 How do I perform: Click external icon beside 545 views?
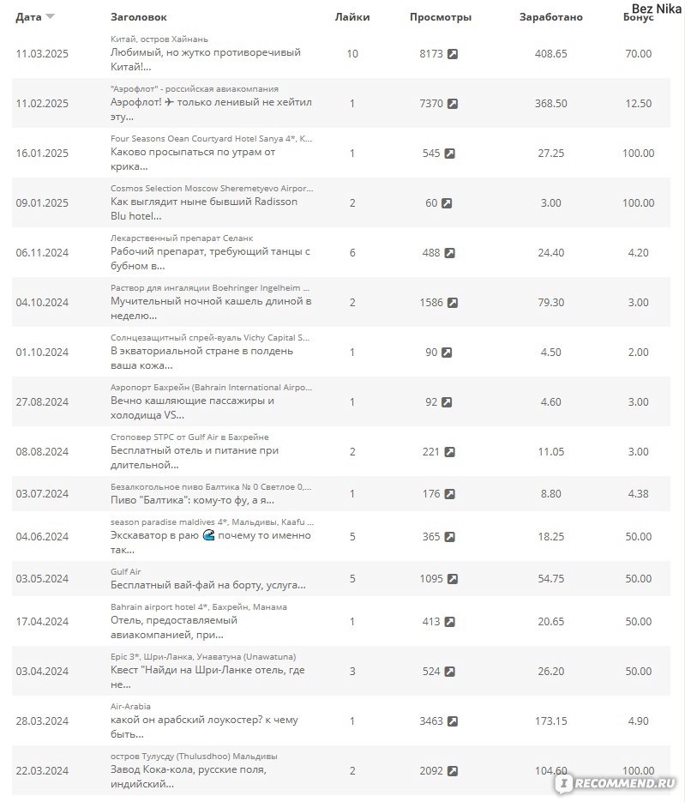click(x=449, y=153)
